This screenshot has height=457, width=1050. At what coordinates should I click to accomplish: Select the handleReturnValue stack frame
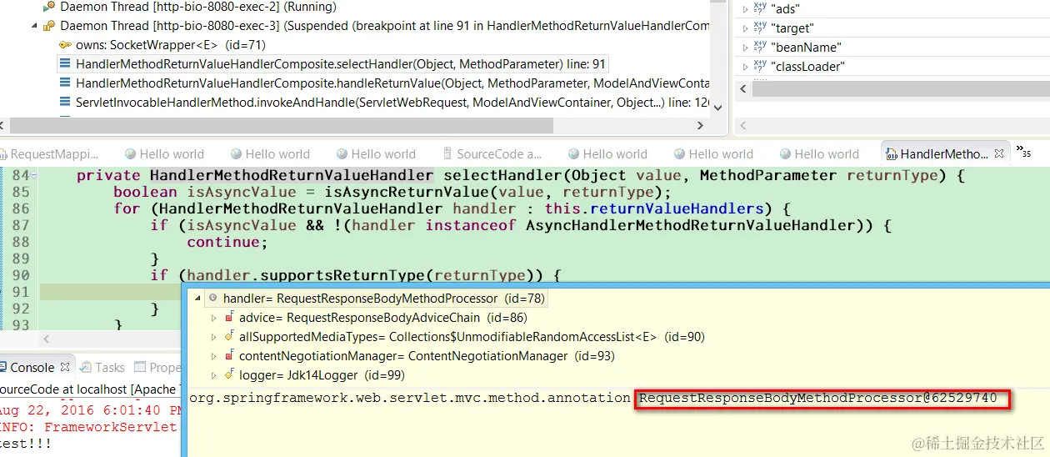pos(392,83)
